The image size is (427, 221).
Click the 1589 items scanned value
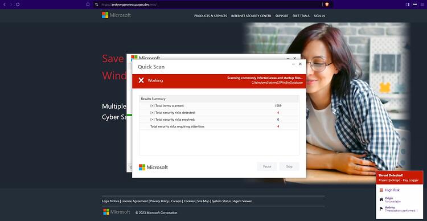tap(278, 106)
